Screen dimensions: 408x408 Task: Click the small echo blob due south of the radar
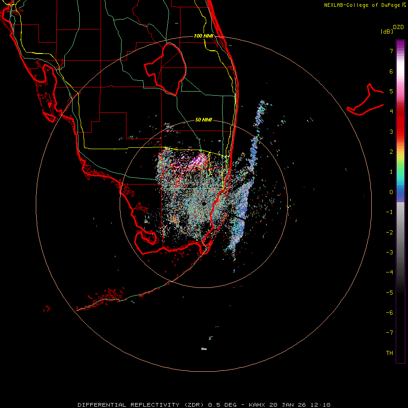pos(204,349)
